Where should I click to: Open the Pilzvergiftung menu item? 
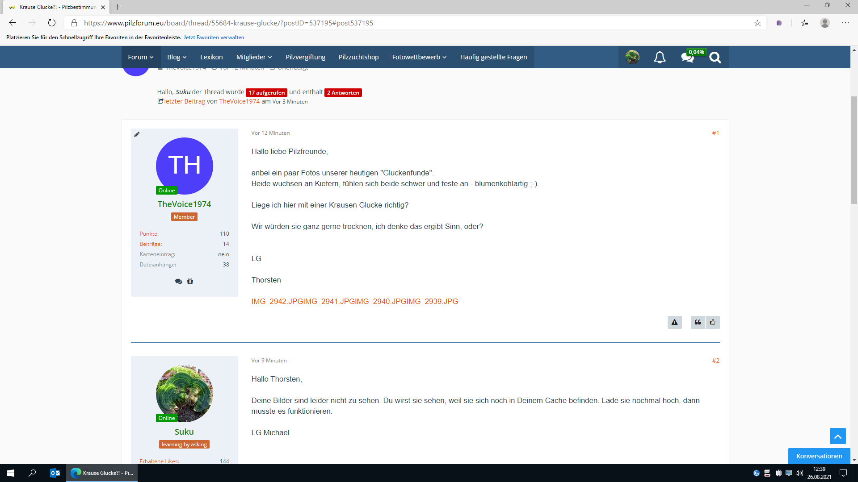tap(305, 57)
